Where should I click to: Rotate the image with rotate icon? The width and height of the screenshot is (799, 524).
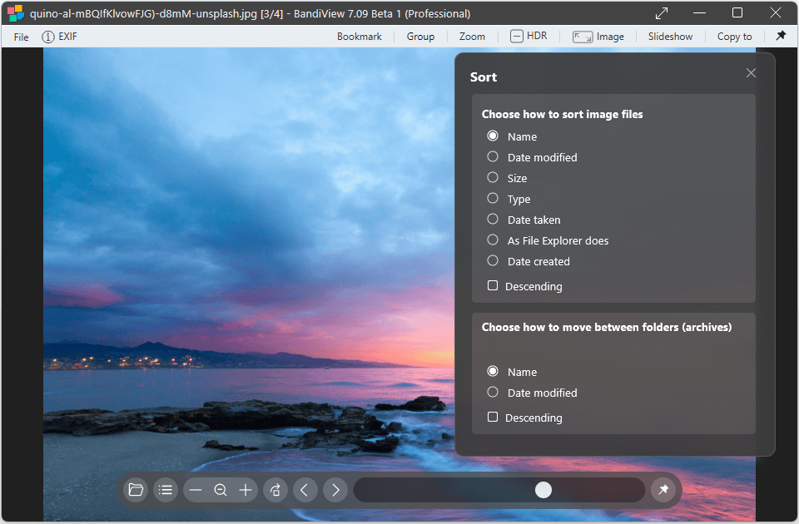coord(275,490)
